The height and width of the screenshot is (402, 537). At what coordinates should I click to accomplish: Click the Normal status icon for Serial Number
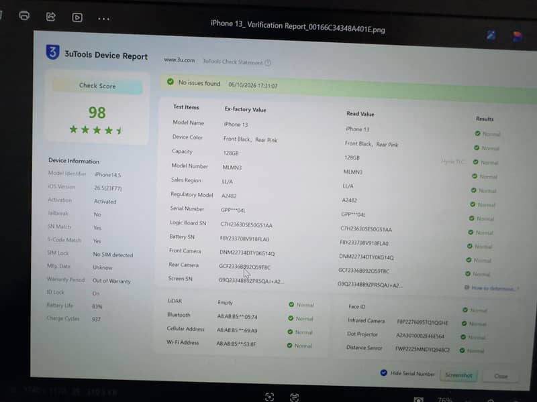tap(471, 218)
